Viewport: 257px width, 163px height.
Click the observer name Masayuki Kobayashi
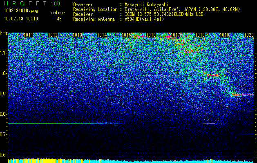146,4
